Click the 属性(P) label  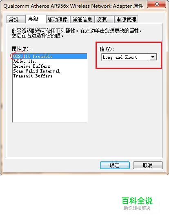[21, 49]
